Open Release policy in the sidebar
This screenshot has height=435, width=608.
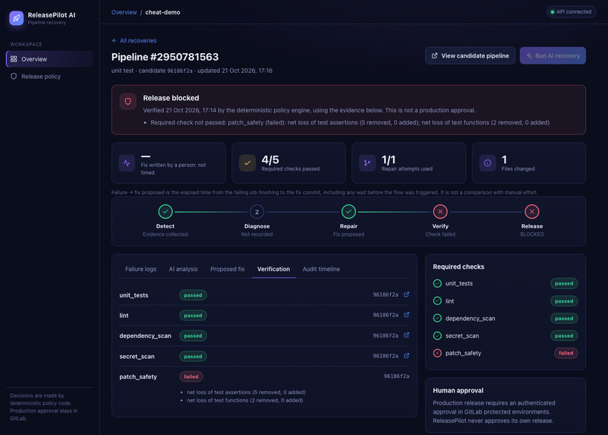click(49, 77)
